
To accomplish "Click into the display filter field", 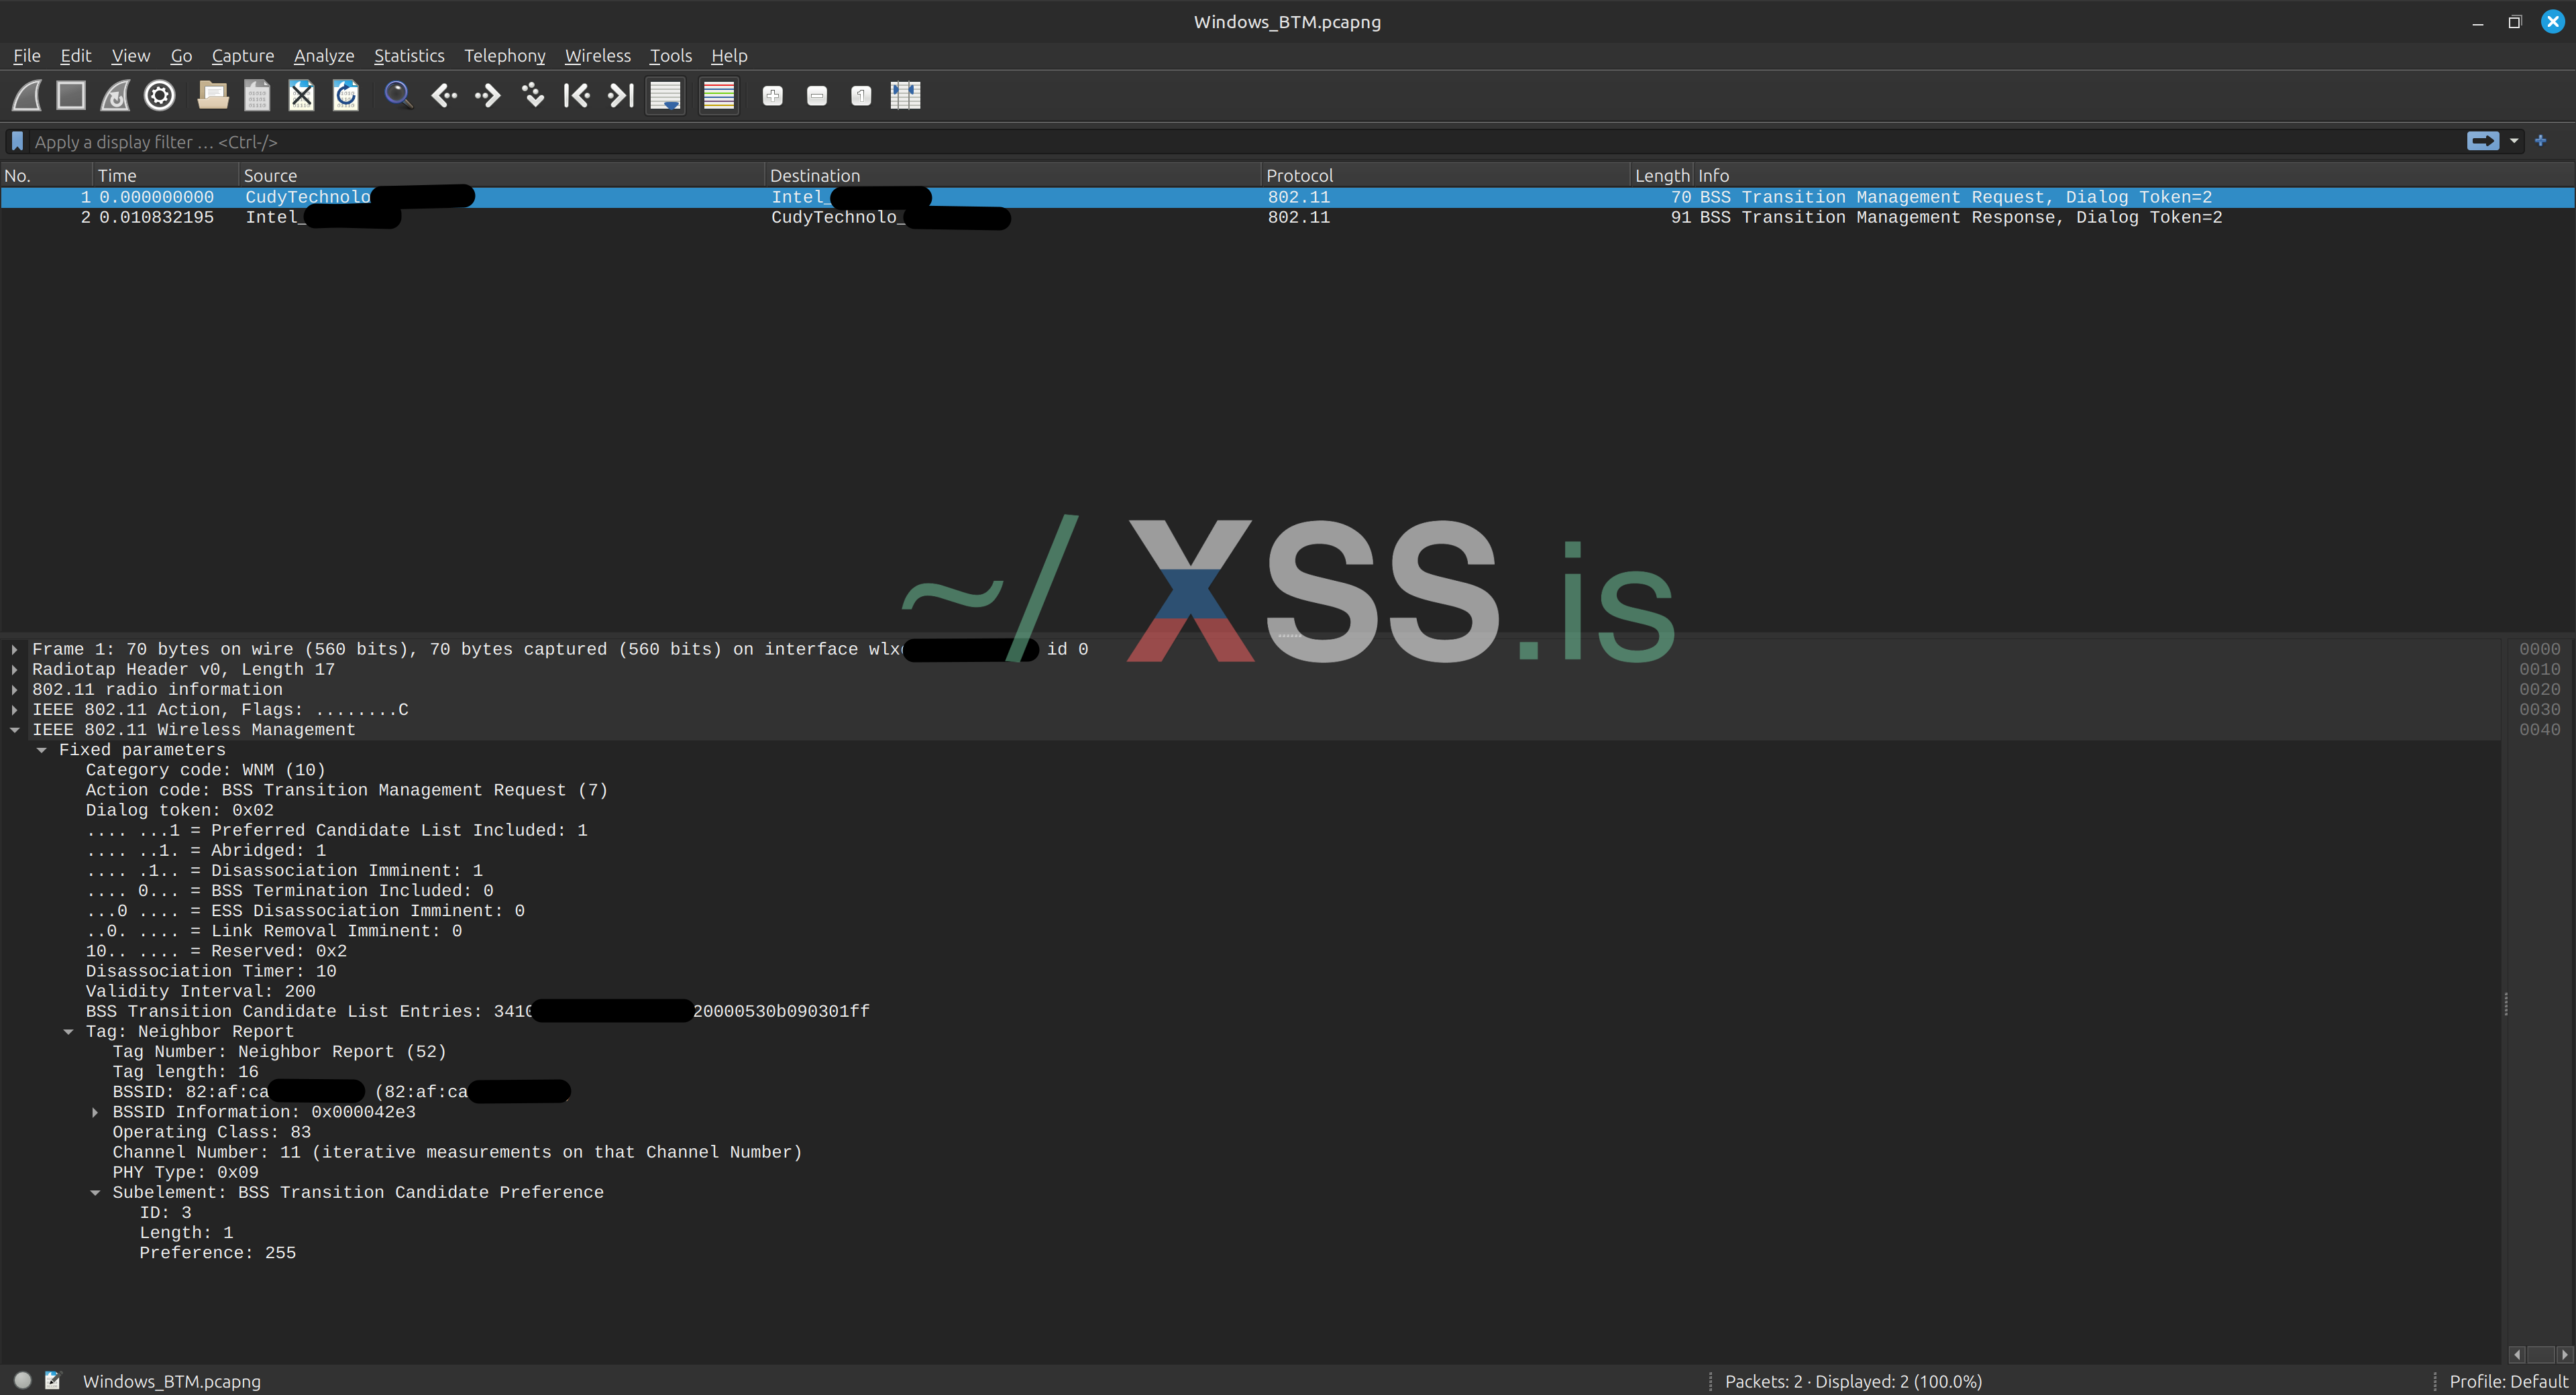I will (1200, 142).
